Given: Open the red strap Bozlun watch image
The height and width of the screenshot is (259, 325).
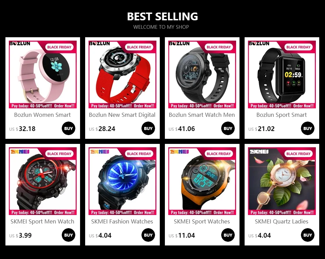Looking at the screenshot, I should [122, 74].
